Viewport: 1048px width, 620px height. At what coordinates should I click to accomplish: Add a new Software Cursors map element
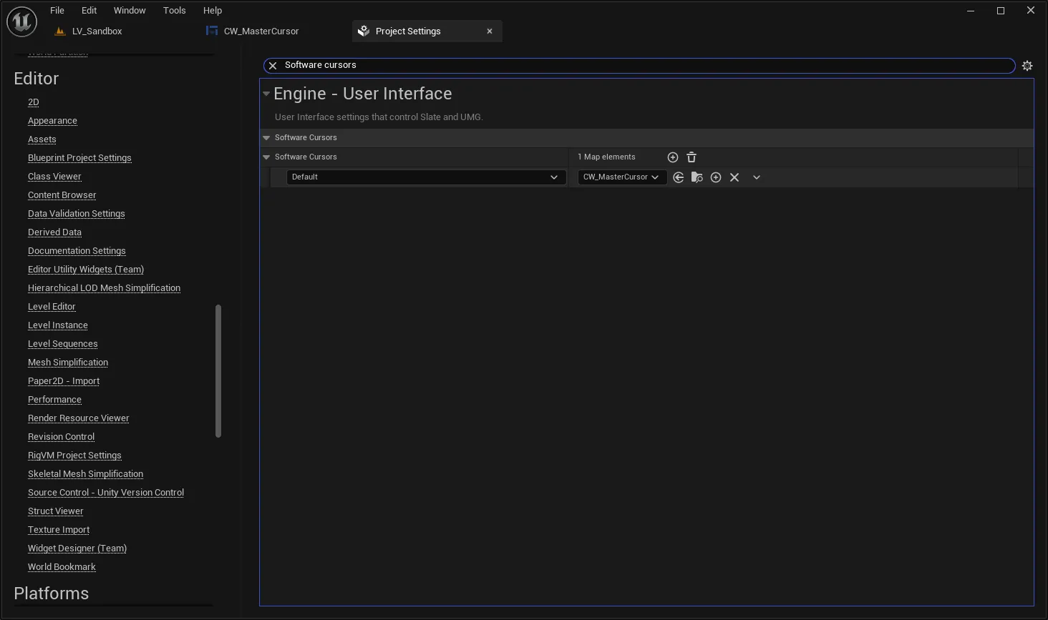pos(673,157)
